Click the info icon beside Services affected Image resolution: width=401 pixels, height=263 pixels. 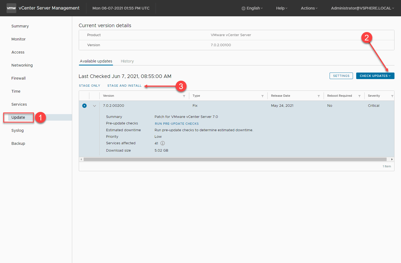(163, 143)
